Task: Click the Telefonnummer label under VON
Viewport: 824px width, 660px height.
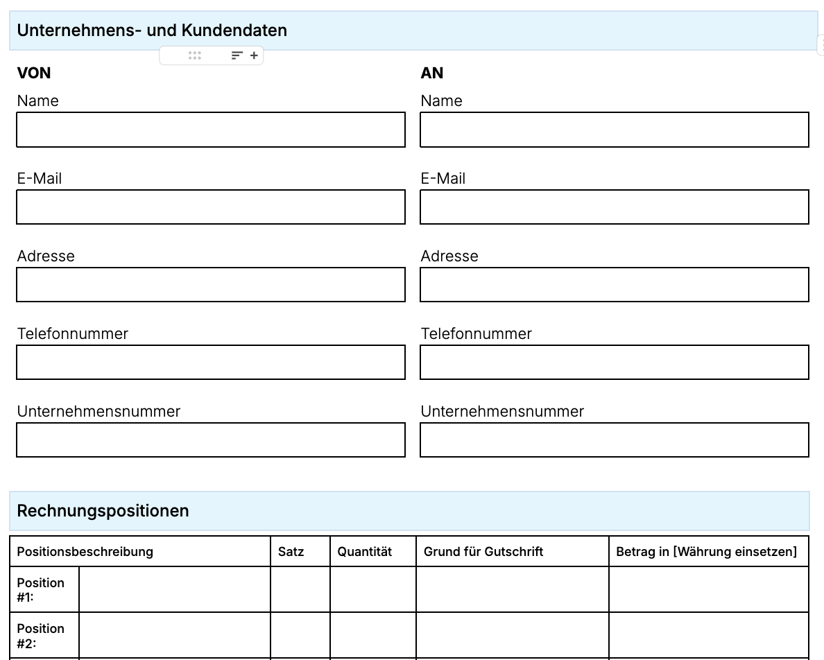Action: pos(73,334)
